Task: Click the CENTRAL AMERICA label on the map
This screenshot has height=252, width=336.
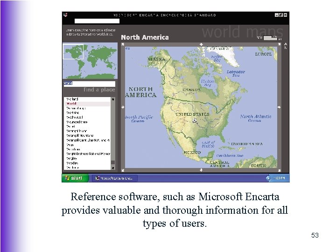Action: click(x=220, y=164)
